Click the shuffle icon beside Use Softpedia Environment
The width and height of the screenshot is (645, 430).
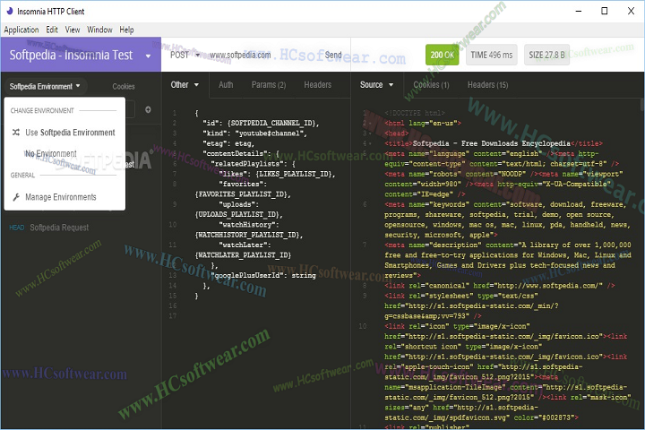pos(16,133)
